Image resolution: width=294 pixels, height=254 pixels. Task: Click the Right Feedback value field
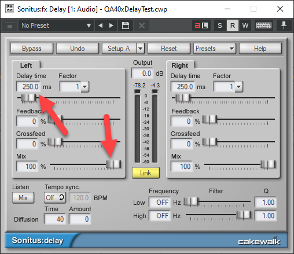[x=182, y=122]
